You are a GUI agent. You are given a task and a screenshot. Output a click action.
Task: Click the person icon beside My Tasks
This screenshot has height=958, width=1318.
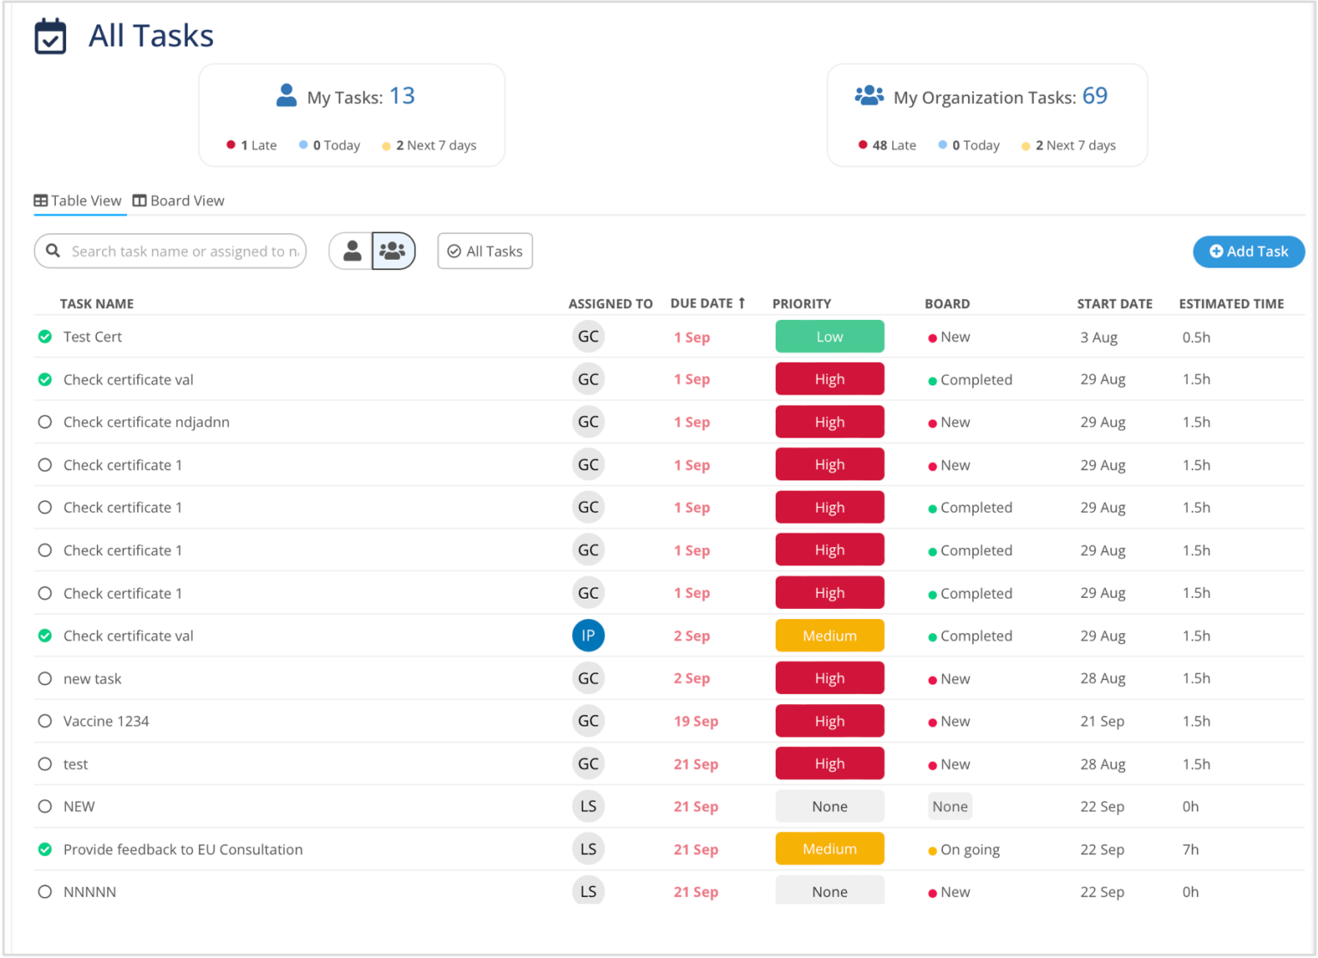(286, 95)
